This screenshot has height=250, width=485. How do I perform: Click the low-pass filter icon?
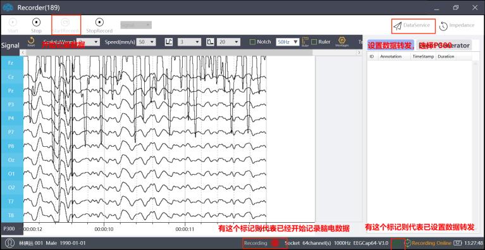pyautogui.click(x=210, y=42)
